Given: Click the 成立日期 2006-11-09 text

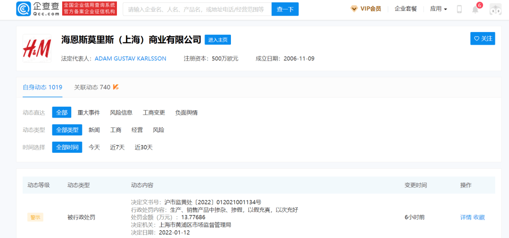Looking at the screenshot, I should (x=285, y=59).
